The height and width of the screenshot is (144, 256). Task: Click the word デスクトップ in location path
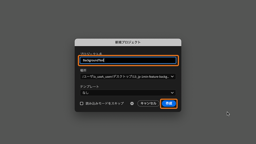[122, 77]
